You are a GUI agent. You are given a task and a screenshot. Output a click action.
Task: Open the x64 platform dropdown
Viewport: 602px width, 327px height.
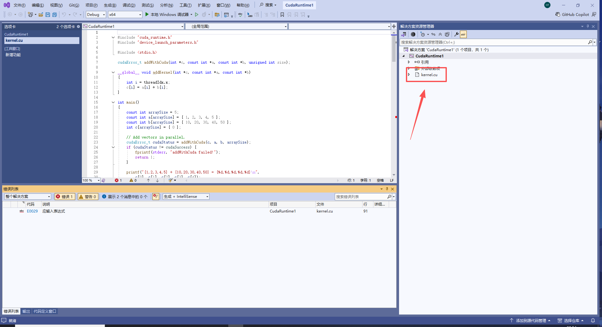(x=125, y=14)
